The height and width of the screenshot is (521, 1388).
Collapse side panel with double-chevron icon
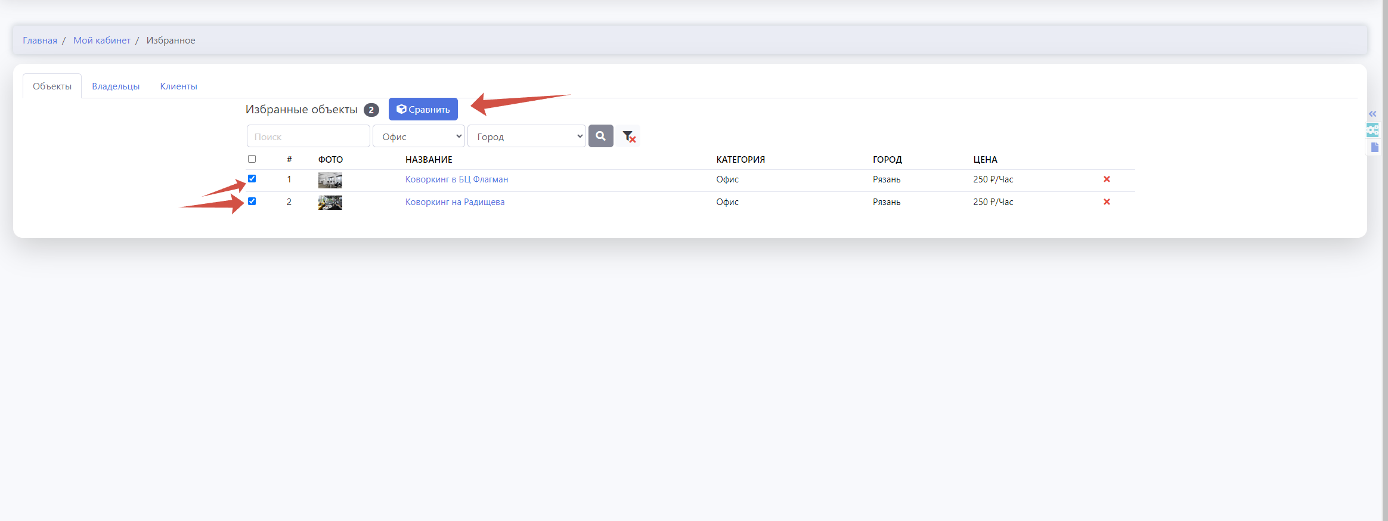point(1372,114)
